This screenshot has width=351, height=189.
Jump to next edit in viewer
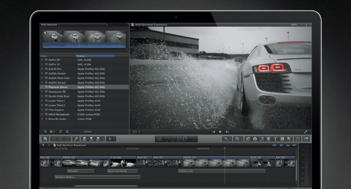(227, 132)
